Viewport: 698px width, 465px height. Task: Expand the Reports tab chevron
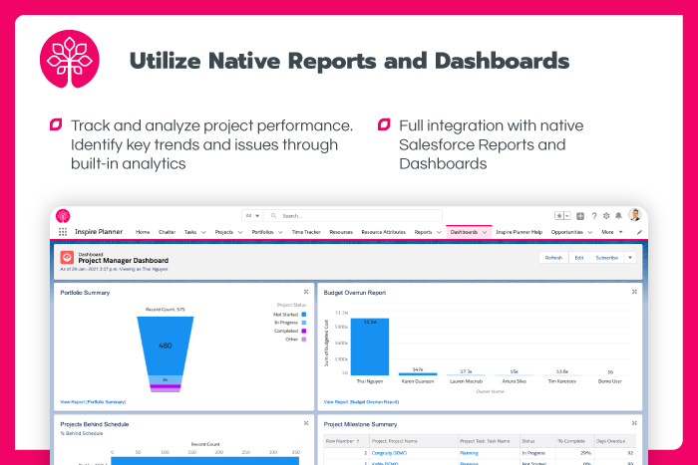[439, 232]
